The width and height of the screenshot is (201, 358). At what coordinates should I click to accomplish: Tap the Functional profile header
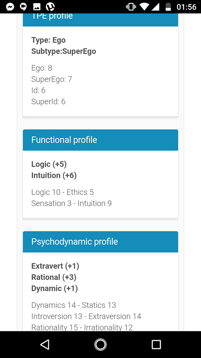tap(100, 140)
